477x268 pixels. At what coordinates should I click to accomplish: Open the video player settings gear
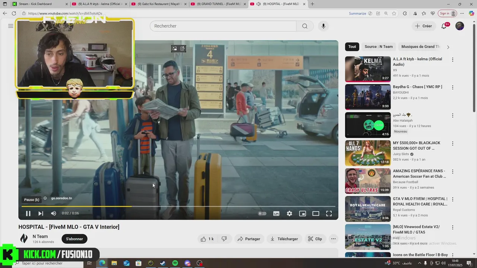[x=289, y=213]
